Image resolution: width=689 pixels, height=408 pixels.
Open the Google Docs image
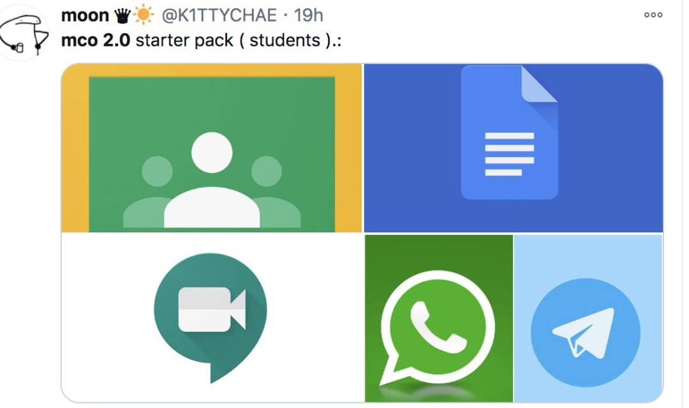[513, 148]
